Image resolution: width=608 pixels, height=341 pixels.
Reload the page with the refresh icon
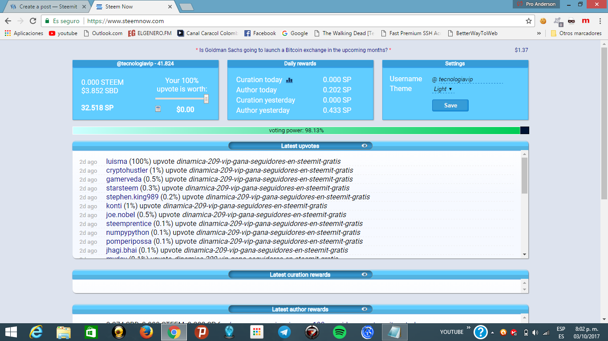(x=33, y=21)
